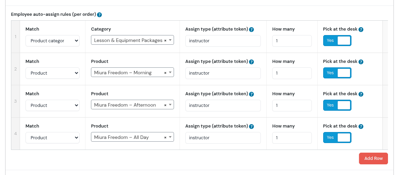
Task: Click How many field in row 1
Action: coord(292,41)
